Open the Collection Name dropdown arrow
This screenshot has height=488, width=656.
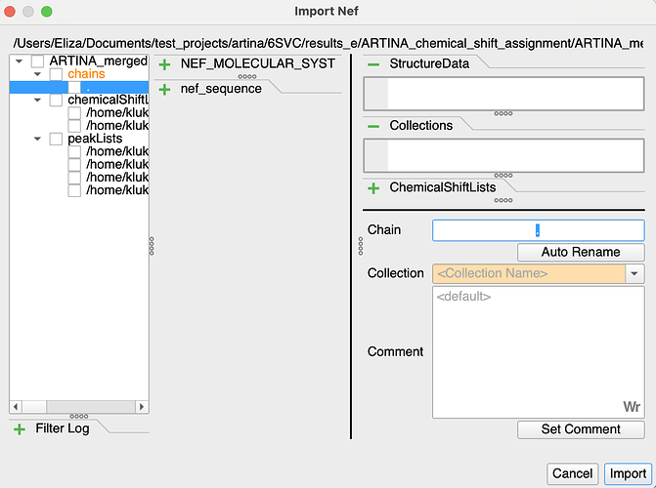tap(634, 274)
